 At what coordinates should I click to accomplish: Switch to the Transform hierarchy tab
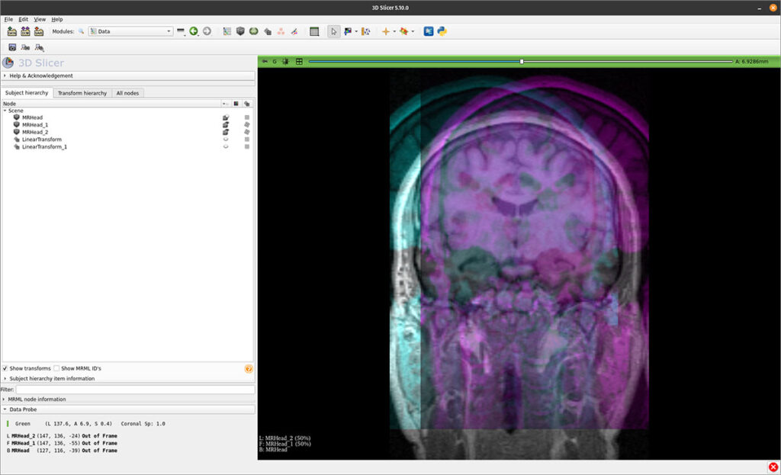(x=82, y=92)
